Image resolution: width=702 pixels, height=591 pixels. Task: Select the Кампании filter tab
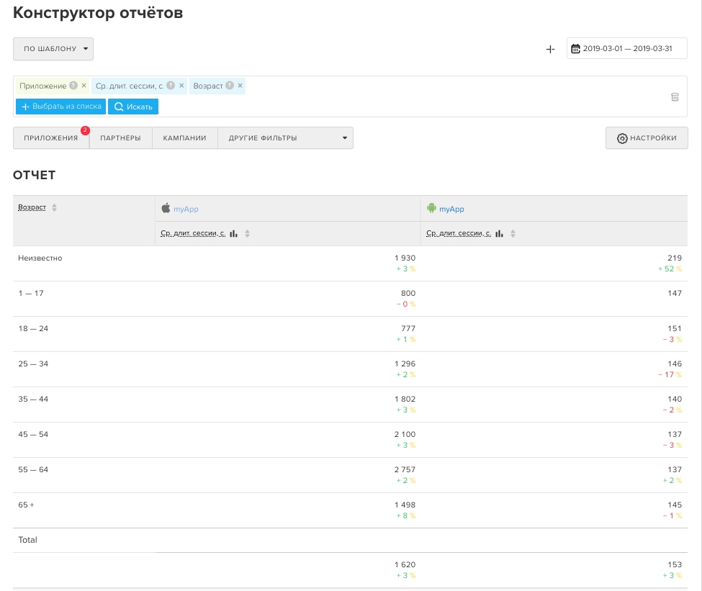tap(184, 138)
